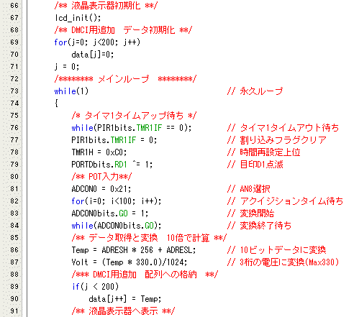This screenshot has width=359, height=317.
Task: Click line number 91 in the gutter
Action: point(14,311)
